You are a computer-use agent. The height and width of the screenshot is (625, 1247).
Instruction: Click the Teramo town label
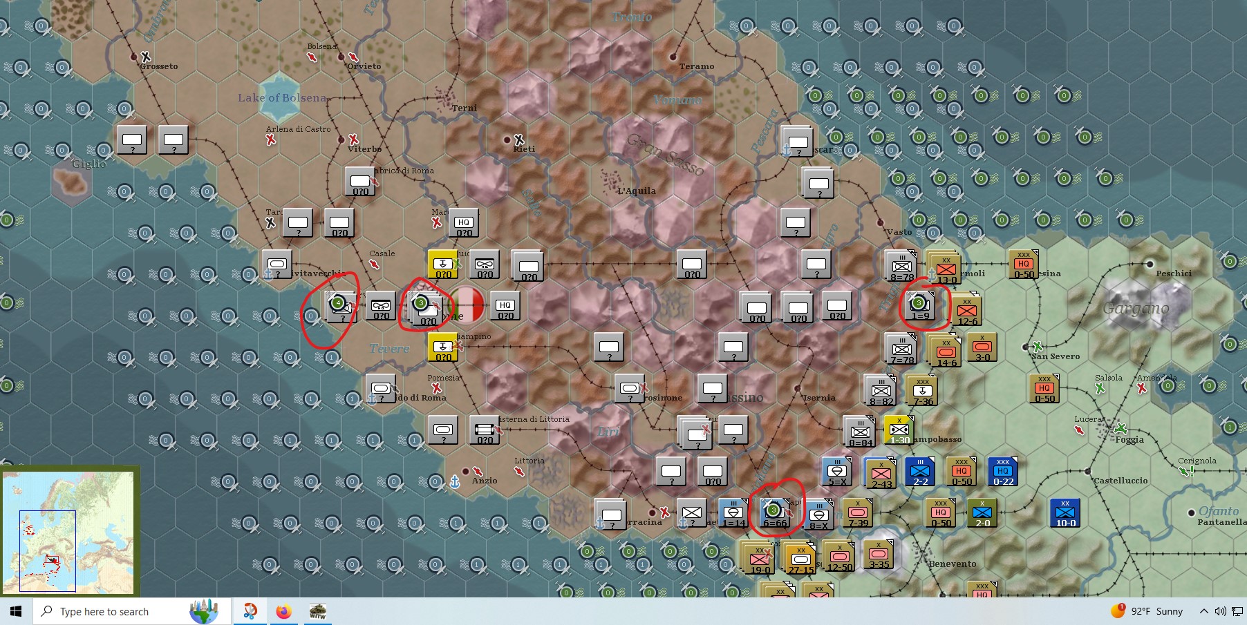click(696, 66)
